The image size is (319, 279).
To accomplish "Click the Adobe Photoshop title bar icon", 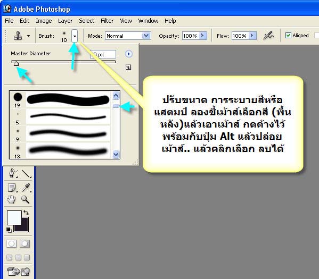I will coord(7,9).
